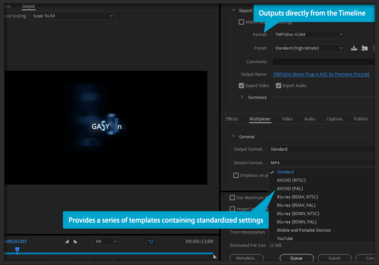Uncheck Export Video

241,86
